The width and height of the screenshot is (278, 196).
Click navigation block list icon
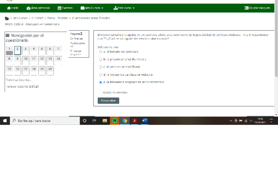pos(8,35)
